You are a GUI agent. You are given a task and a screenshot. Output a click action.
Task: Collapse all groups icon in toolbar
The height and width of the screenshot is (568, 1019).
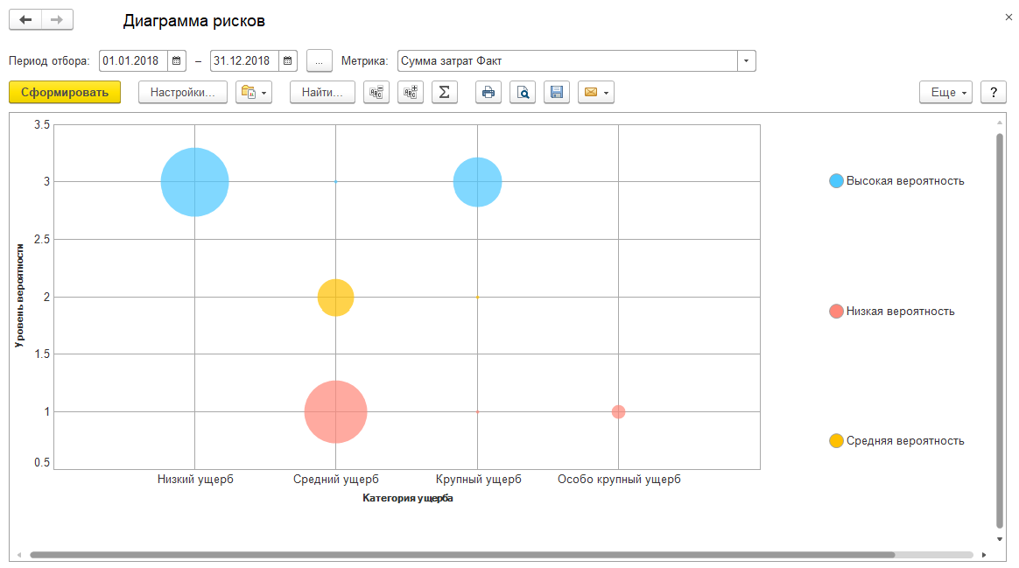(376, 92)
